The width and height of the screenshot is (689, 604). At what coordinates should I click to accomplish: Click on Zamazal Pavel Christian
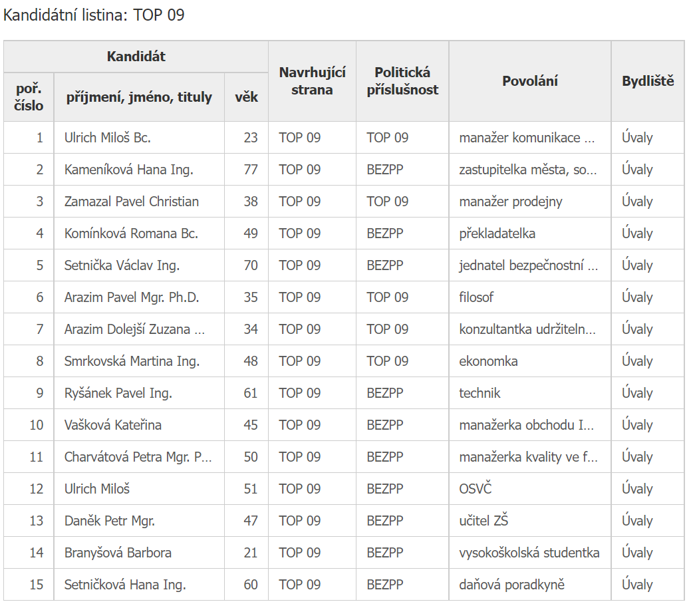point(132,202)
